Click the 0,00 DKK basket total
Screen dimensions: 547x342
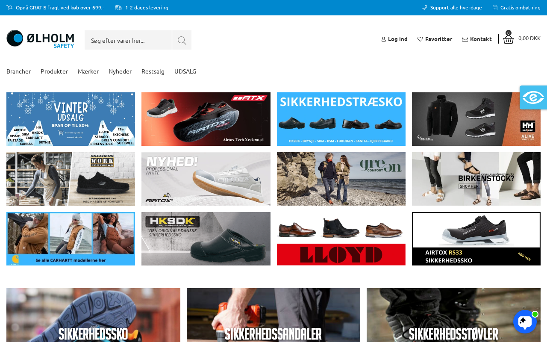529,38
